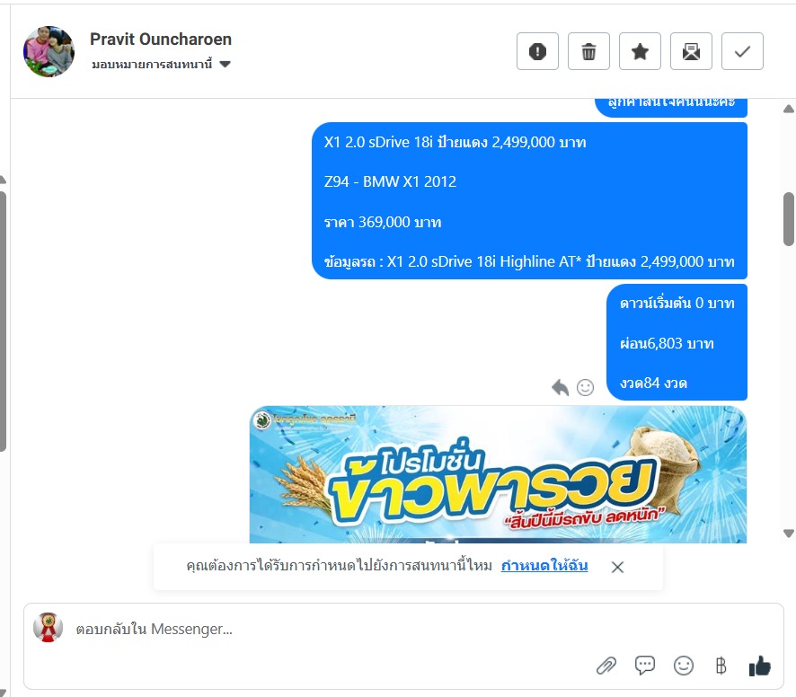Click the chat scrollbar down arrow

point(789,534)
